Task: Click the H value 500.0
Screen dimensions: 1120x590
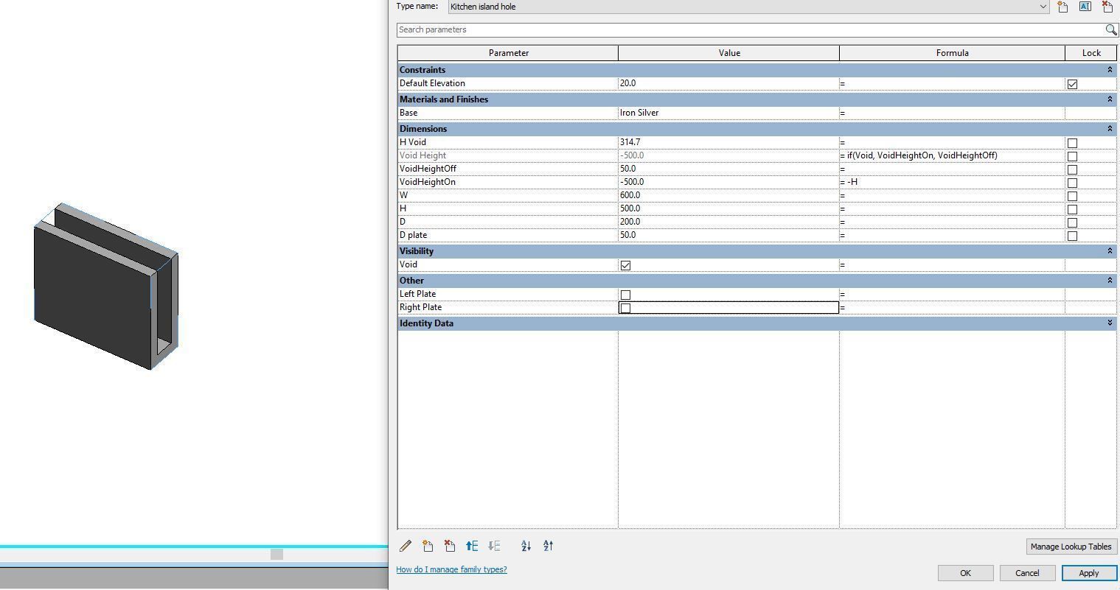Action: [728, 208]
